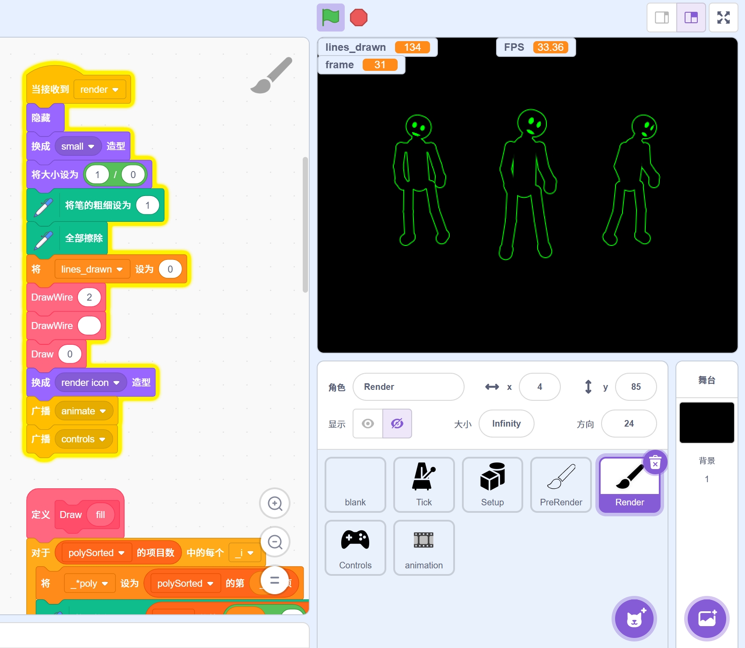The height and width of the screenshot is (648, 745).
Task: Select the stage backdrop thumbnail
Action: pyautogui.click(x=707, y=423)
